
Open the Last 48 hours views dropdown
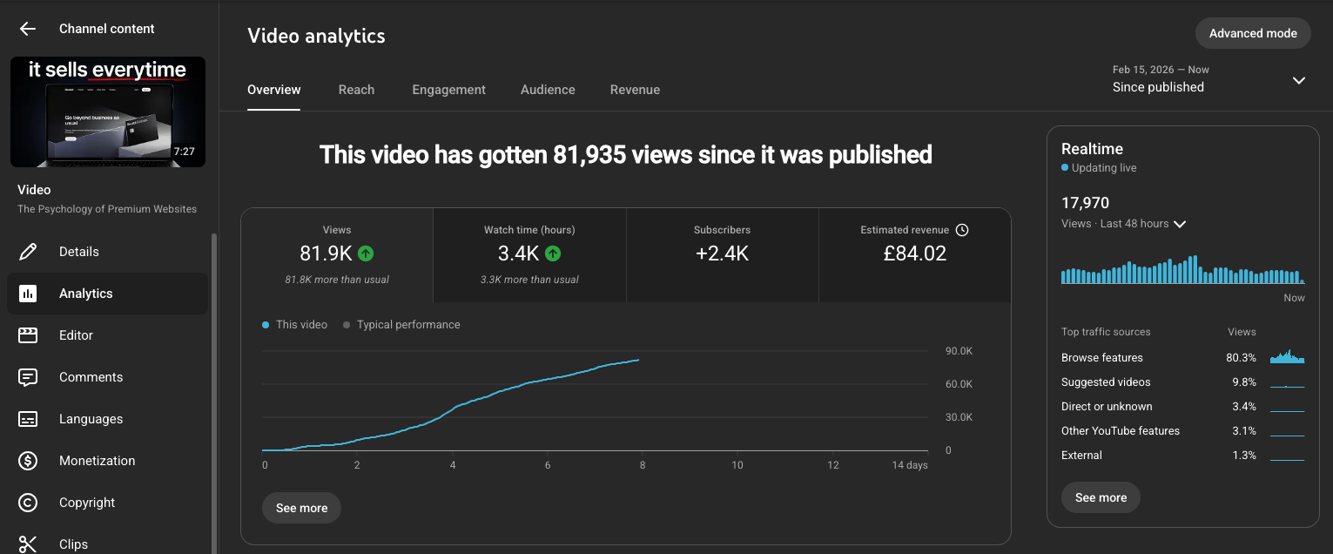tap(1180, 224)
